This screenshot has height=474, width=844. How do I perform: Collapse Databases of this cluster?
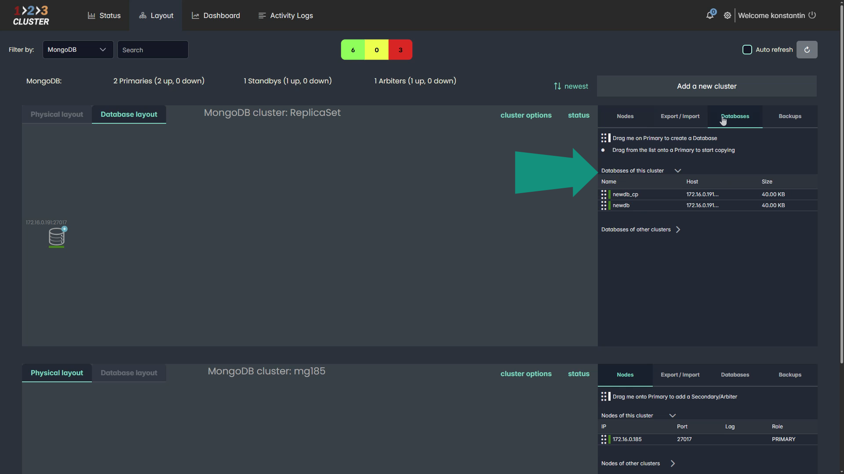tap(677, 171)
